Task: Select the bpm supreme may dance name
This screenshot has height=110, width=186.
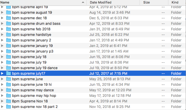Action: point(33,90)
